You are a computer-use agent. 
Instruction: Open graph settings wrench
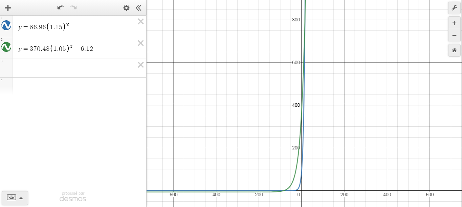click(x=454, y=8)
